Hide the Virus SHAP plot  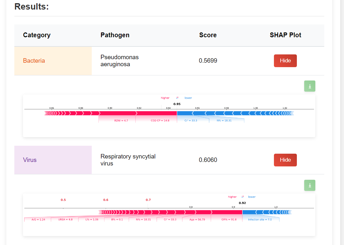pyautogui.click(x=285, y=160)
